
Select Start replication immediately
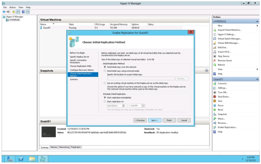click(x=105, y=97)
